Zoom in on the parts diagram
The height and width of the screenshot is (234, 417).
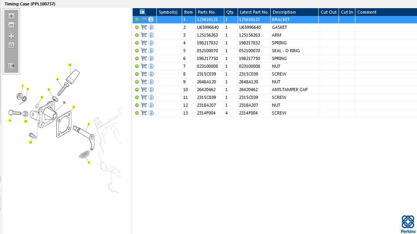click(x=11, y=16)
